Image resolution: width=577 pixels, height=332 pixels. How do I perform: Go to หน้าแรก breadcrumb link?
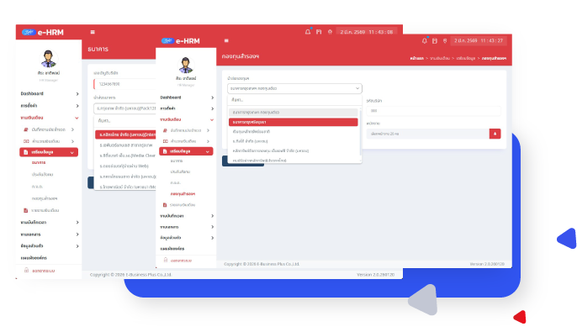416,59
